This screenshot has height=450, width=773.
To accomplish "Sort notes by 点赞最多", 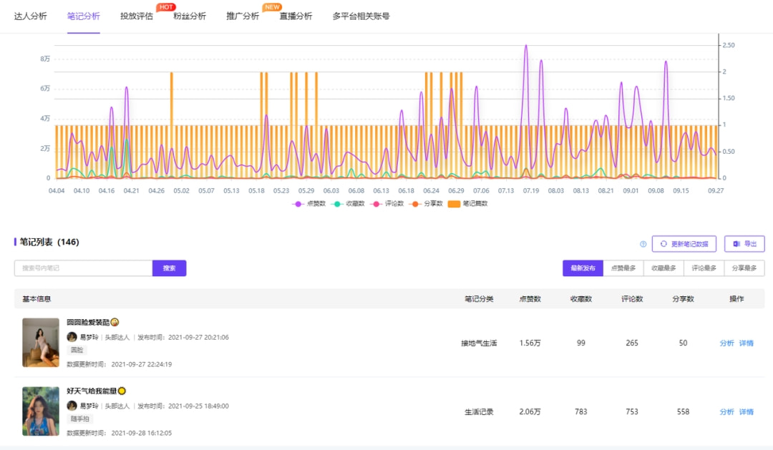I will click(x=623, y=268).
